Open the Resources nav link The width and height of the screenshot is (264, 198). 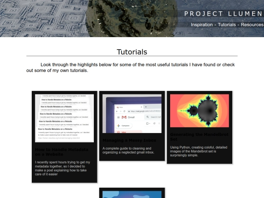pyautogui.click(x=252, y=25)
